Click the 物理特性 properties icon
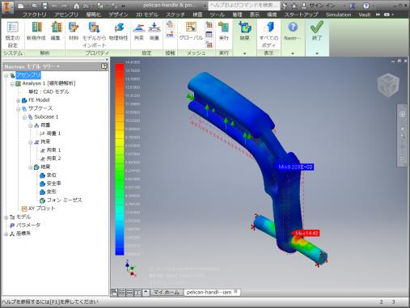 (x=119, y=27)
